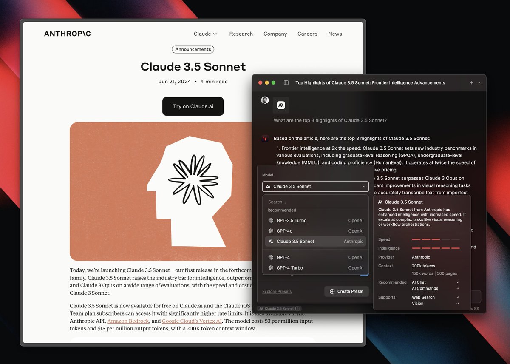Open the Anthropic attachment thumbnail in chat

pyautogui.click(x=281, y=105)
